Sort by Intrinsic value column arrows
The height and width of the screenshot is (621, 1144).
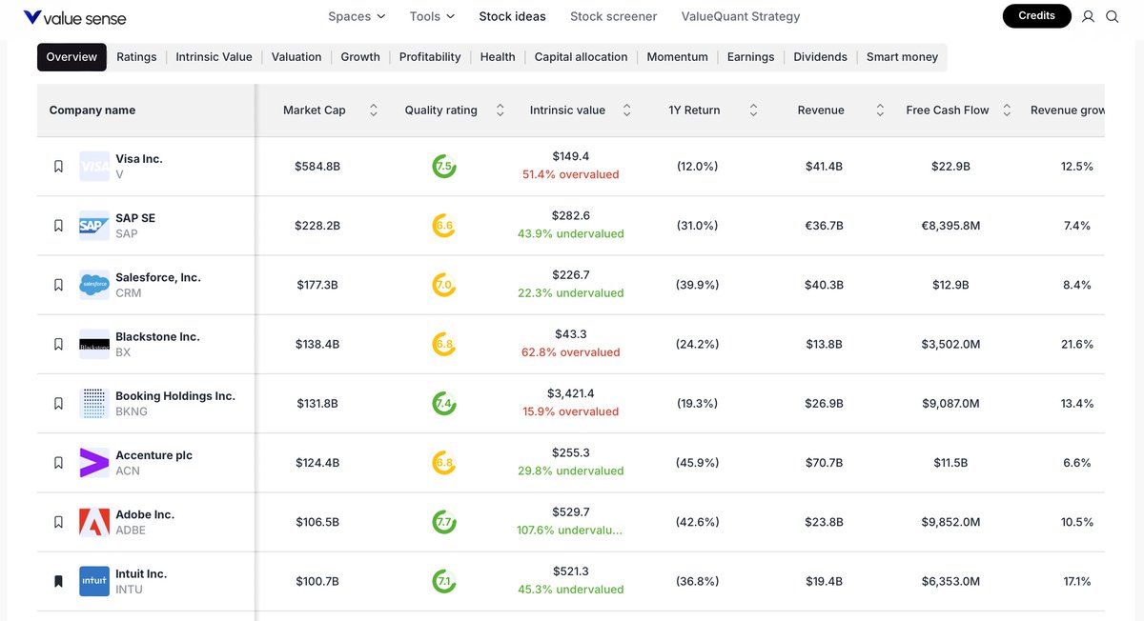[626, 110]
